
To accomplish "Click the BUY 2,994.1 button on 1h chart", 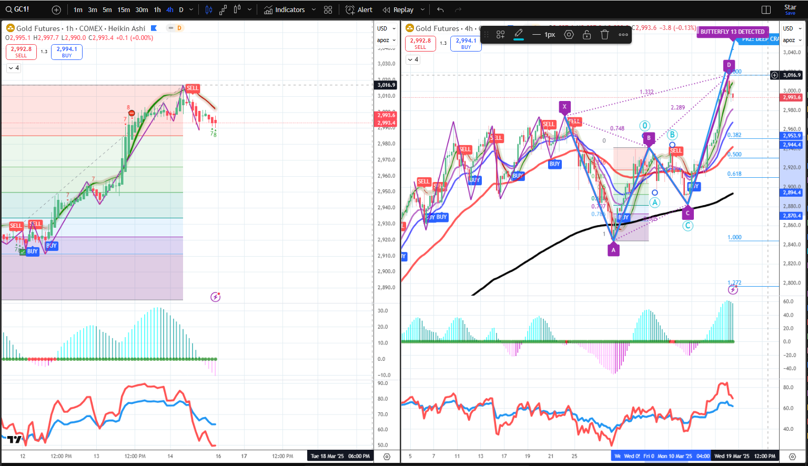I will (67, 52).
